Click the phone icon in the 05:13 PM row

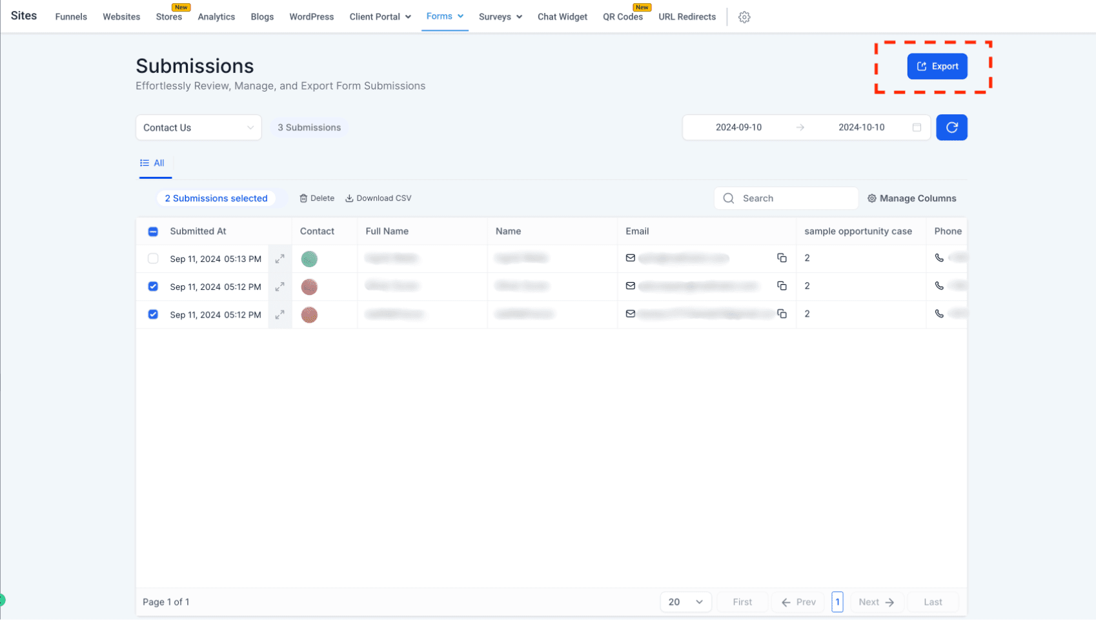click(x=939, y=258)
